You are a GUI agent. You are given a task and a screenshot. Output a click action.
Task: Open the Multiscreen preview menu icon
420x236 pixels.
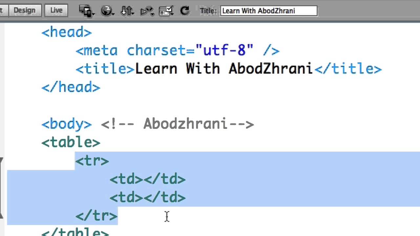click(87, 11)
